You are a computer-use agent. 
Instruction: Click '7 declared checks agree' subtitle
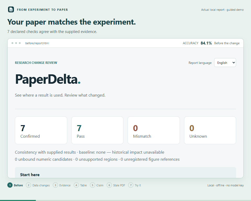[52, 32]
